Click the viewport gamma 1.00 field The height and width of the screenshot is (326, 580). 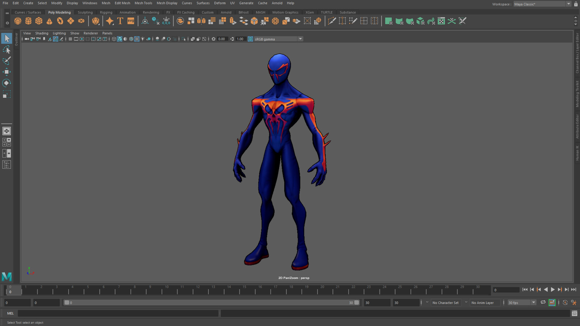point(240,39)
